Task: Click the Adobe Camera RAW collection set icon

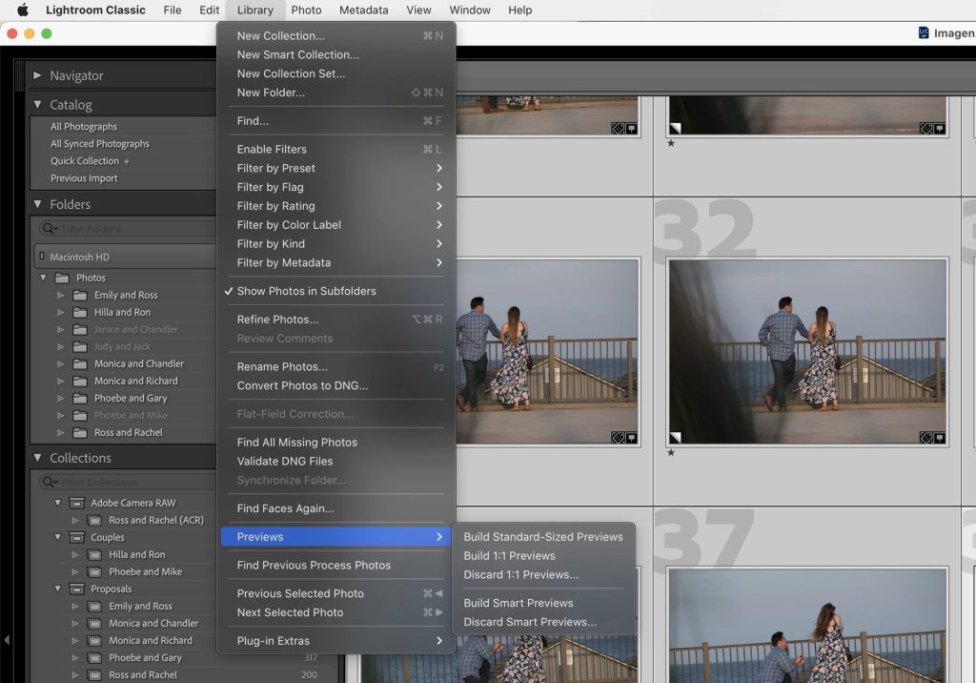Action: pos(75,503)
